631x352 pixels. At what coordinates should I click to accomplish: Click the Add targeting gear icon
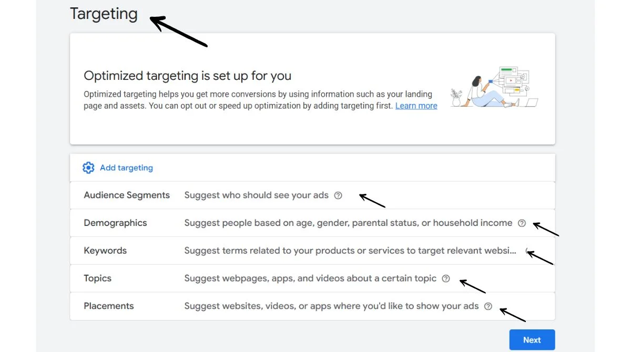pos(88,168)
